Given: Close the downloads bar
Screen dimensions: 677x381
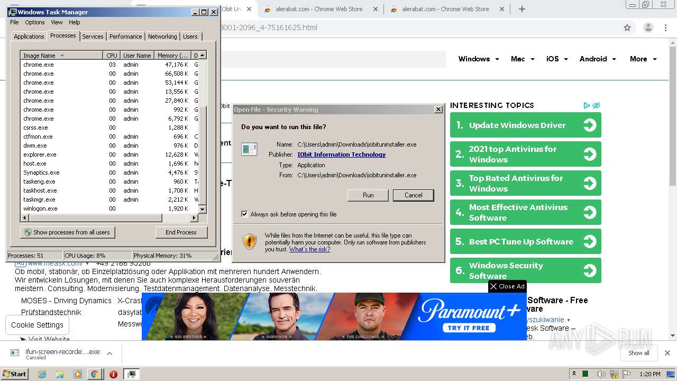Looking at the screenshot, I should coord(667,353).
